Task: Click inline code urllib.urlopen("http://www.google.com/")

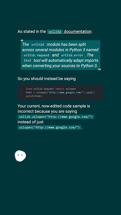Action: (x=56, y=117)
